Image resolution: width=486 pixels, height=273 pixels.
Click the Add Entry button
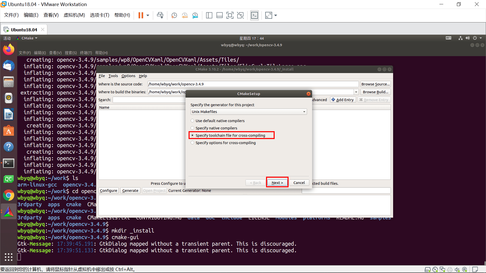tap(343, 100)
